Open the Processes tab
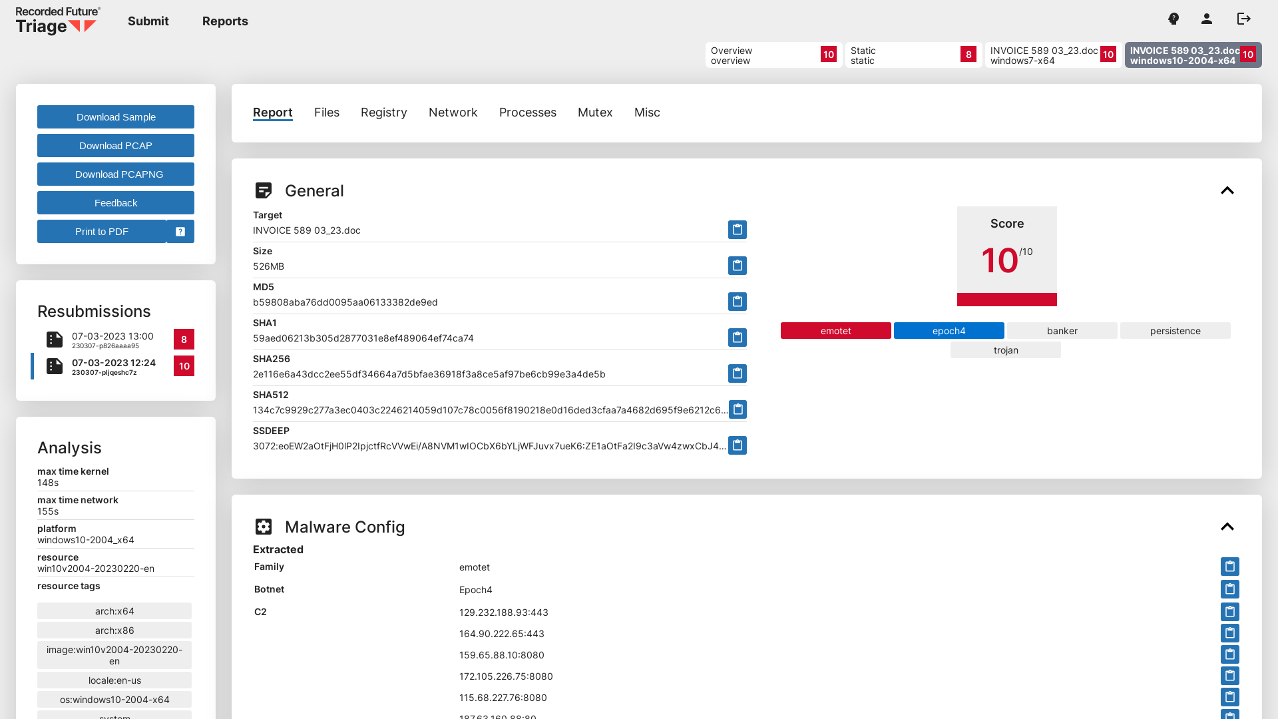Image resolution: width=1278 pixels, height=719 pixels. click(x=528, y=113)
